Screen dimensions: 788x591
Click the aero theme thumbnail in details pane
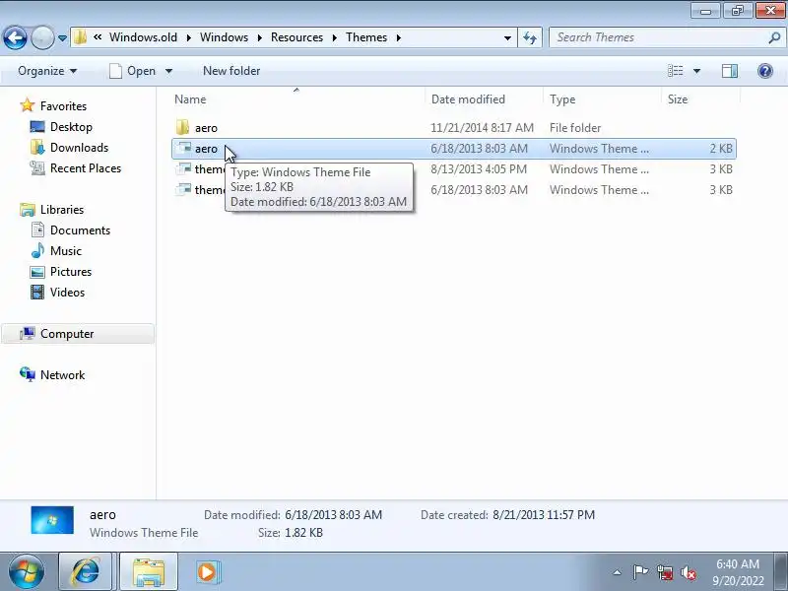coord(52,520)
